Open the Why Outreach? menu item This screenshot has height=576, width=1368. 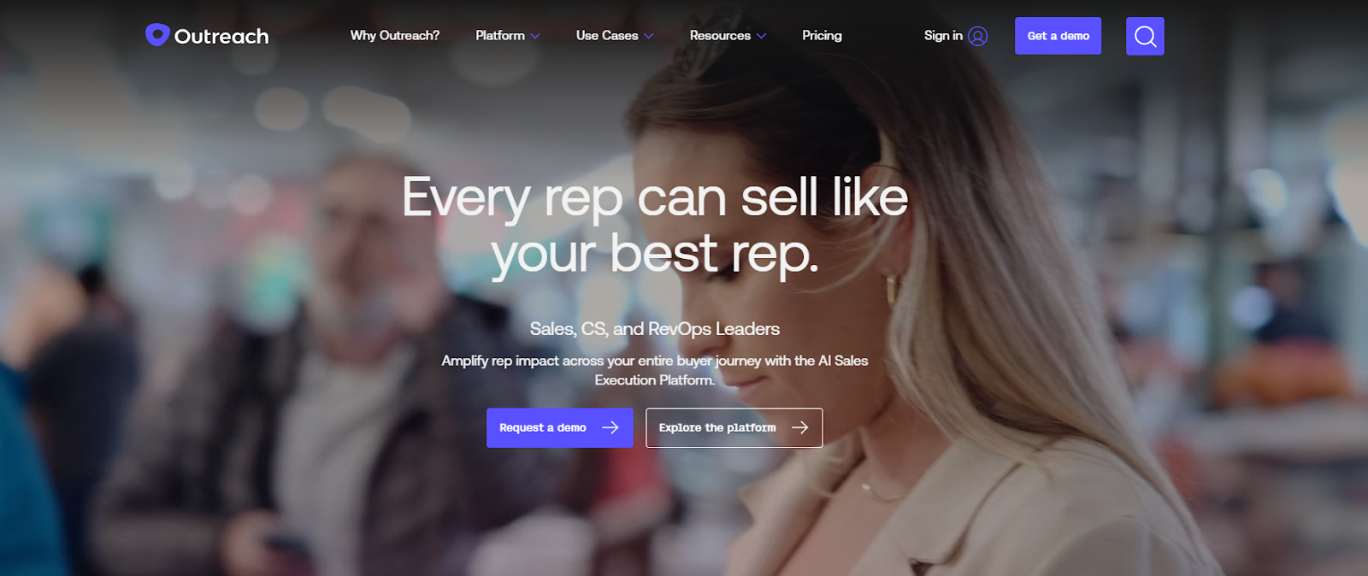(x=394, y=35)
